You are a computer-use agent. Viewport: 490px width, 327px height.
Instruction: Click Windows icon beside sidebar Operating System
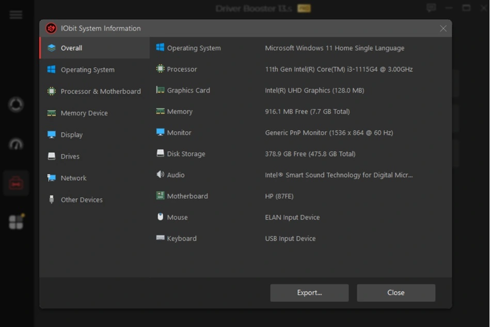click(52, 69)
